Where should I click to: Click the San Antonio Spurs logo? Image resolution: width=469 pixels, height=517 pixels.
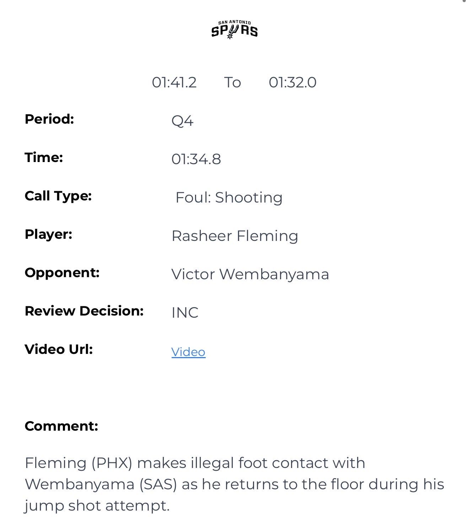(x=234, y=30)
